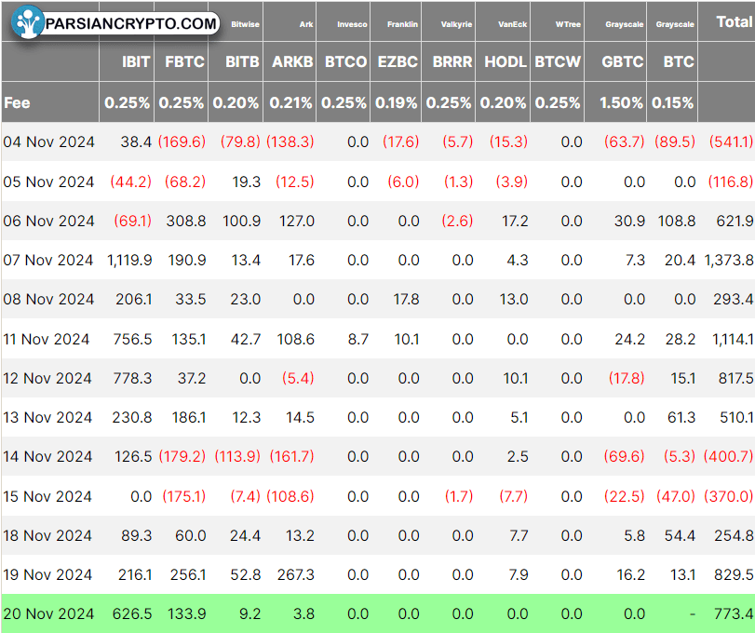Click the 17.8 EZBC value
Screen dimensions: 755x633
coord(407,299)
